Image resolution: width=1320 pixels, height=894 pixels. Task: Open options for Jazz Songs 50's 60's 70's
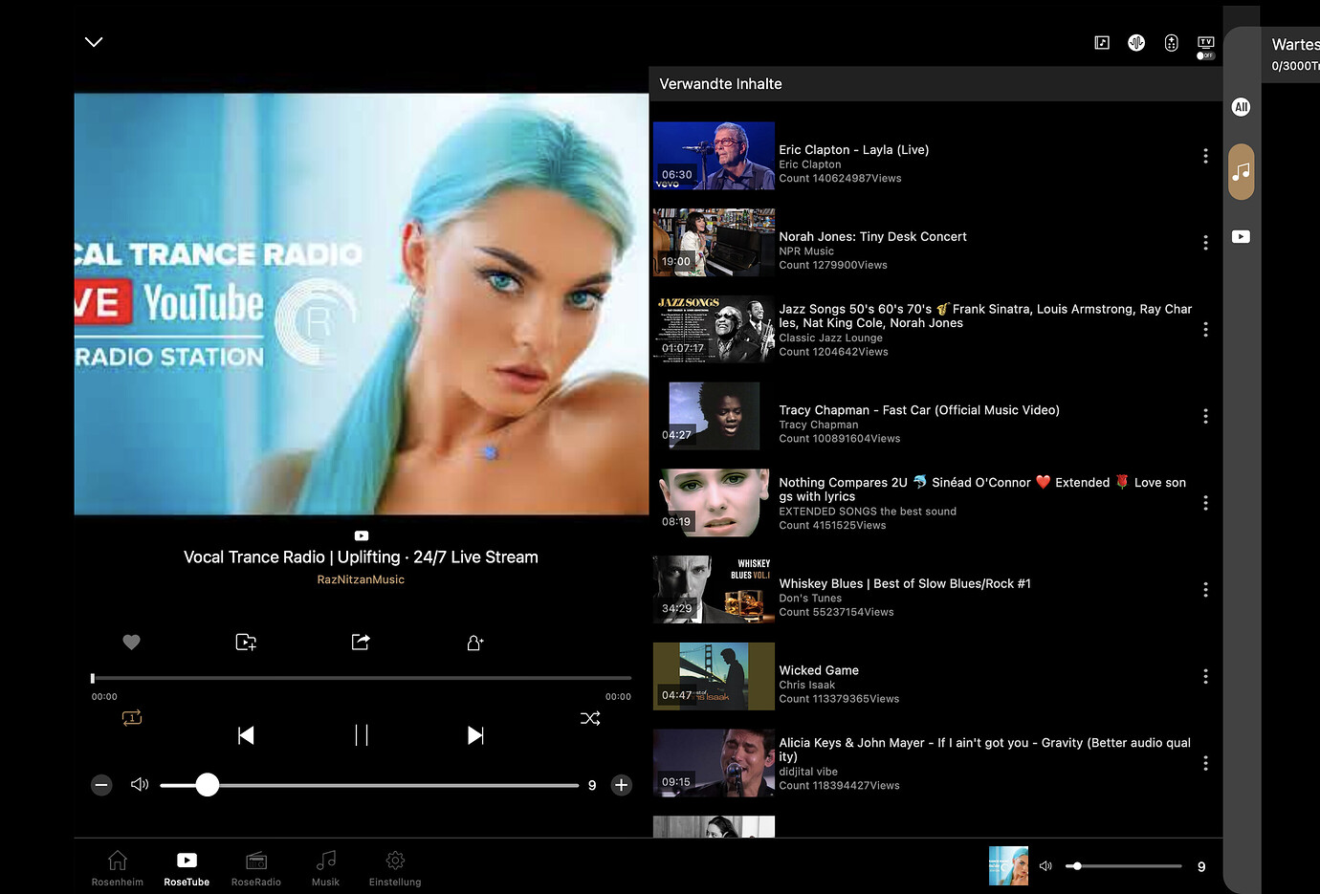pos(1205,329)
